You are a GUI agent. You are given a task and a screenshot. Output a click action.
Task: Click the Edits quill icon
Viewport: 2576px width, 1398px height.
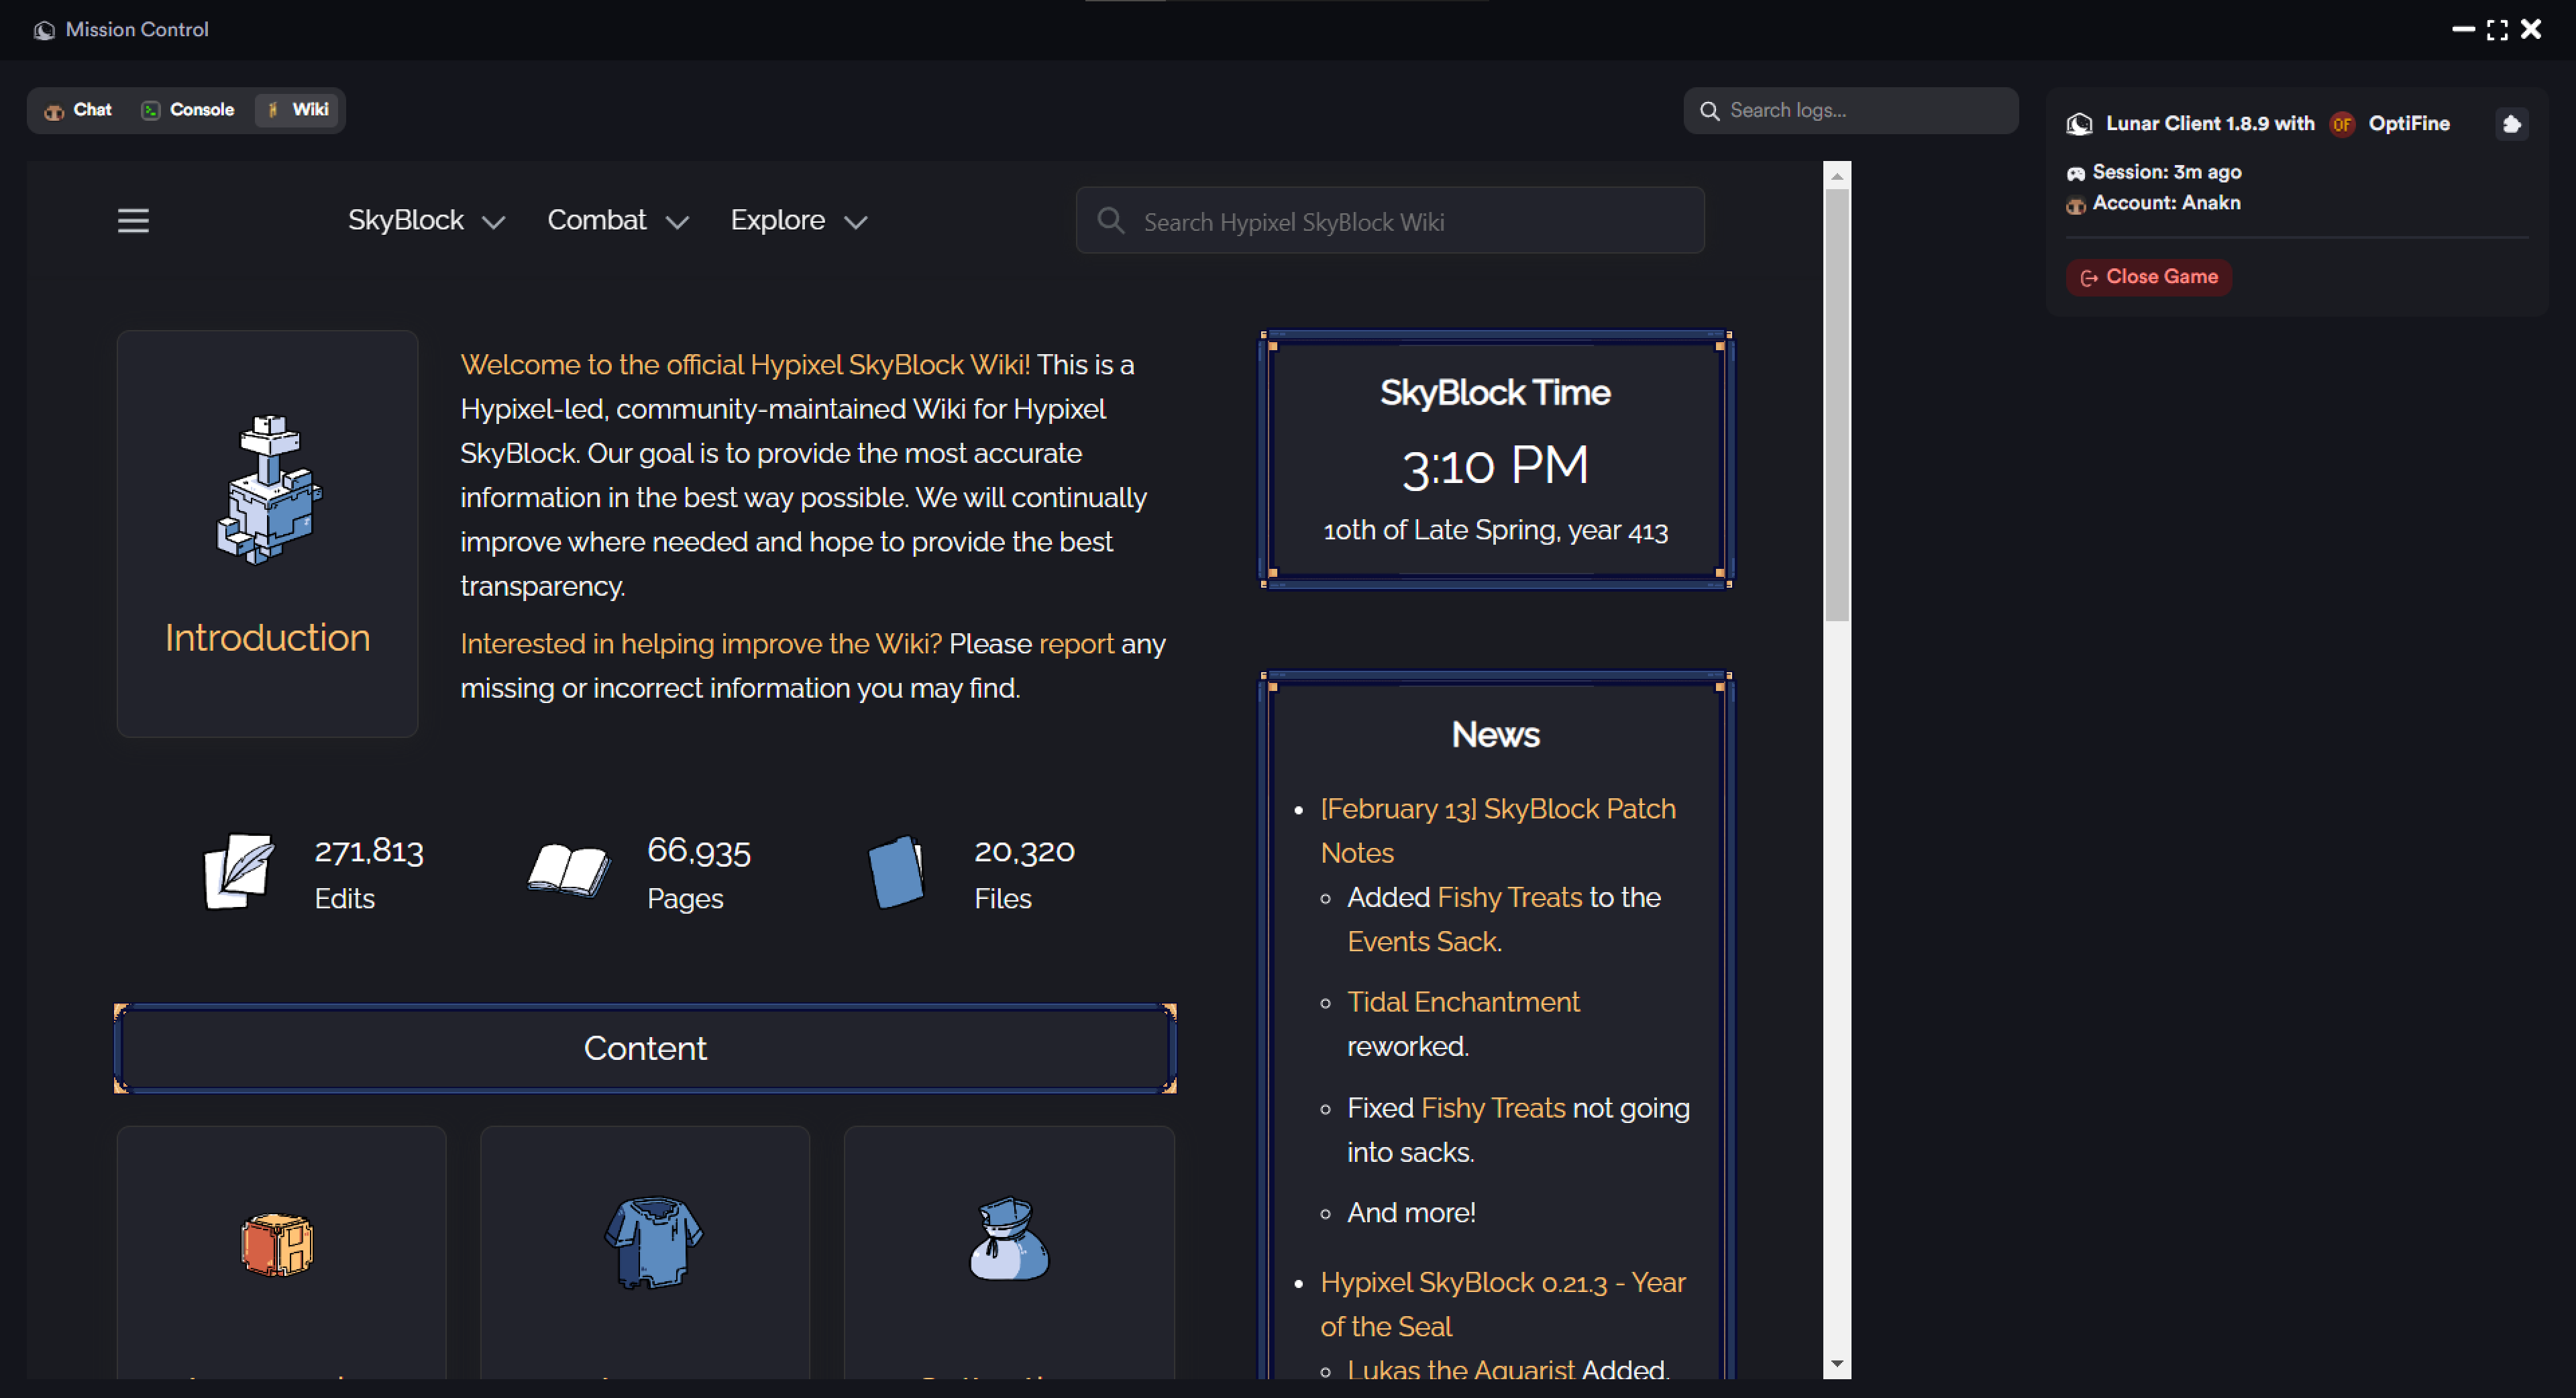239,871
